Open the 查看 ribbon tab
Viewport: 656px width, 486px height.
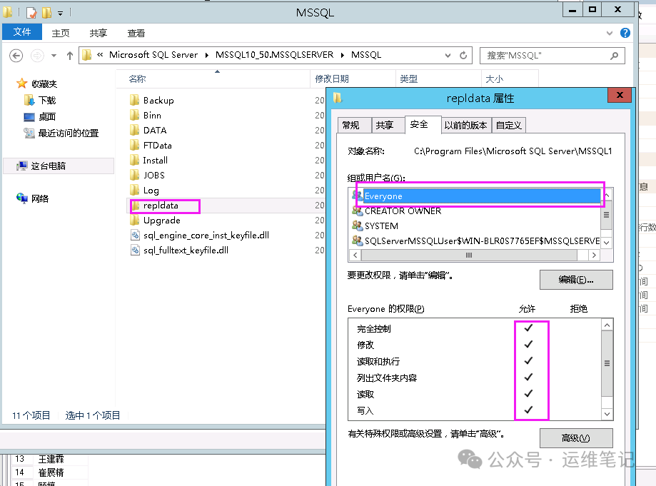136,33
